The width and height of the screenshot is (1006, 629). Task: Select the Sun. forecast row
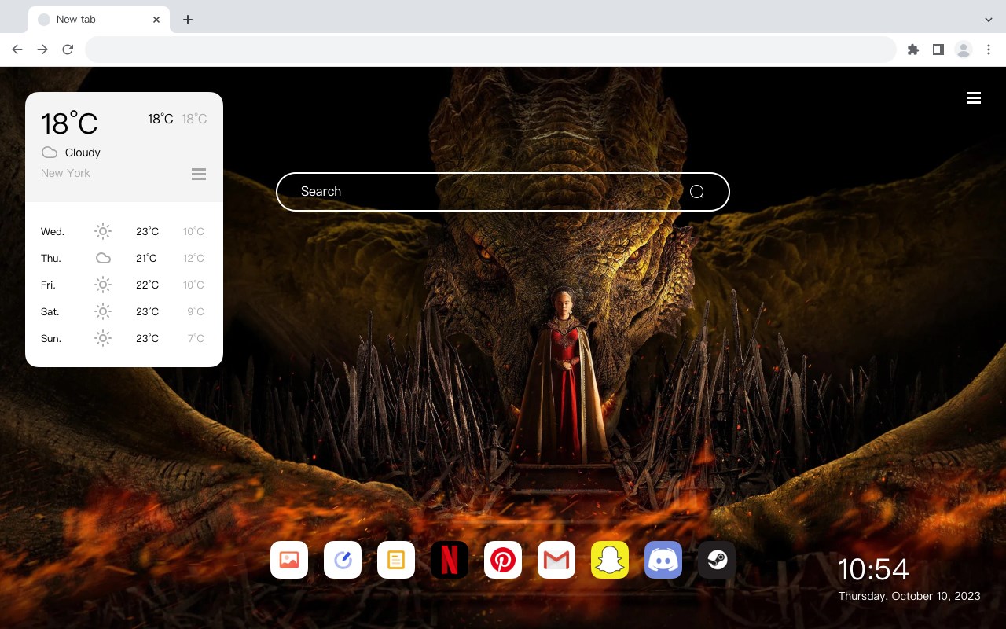point(123,338)
